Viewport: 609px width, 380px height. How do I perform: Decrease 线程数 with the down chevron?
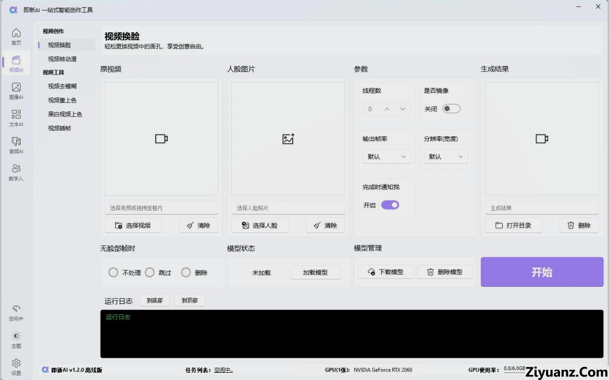click(x=402, y=109)
